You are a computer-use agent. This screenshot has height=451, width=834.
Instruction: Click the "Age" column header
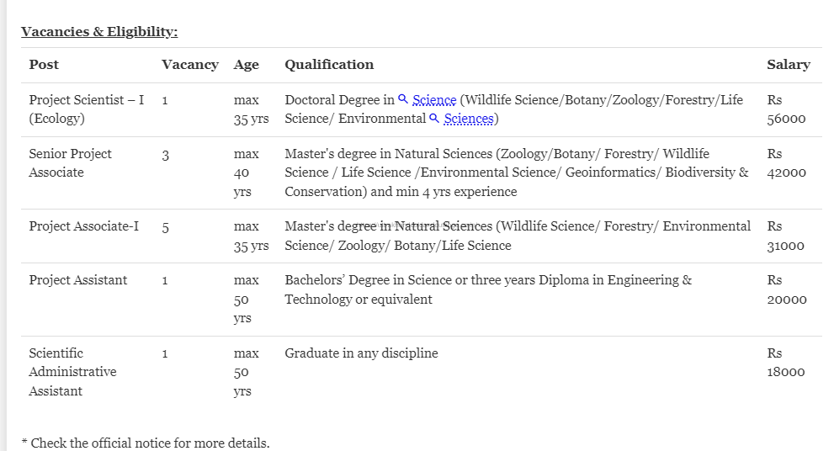point(247,65)
